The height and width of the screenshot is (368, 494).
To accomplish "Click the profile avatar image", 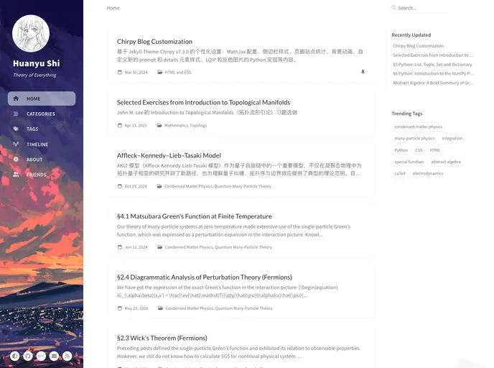I will tap(31, 34).
